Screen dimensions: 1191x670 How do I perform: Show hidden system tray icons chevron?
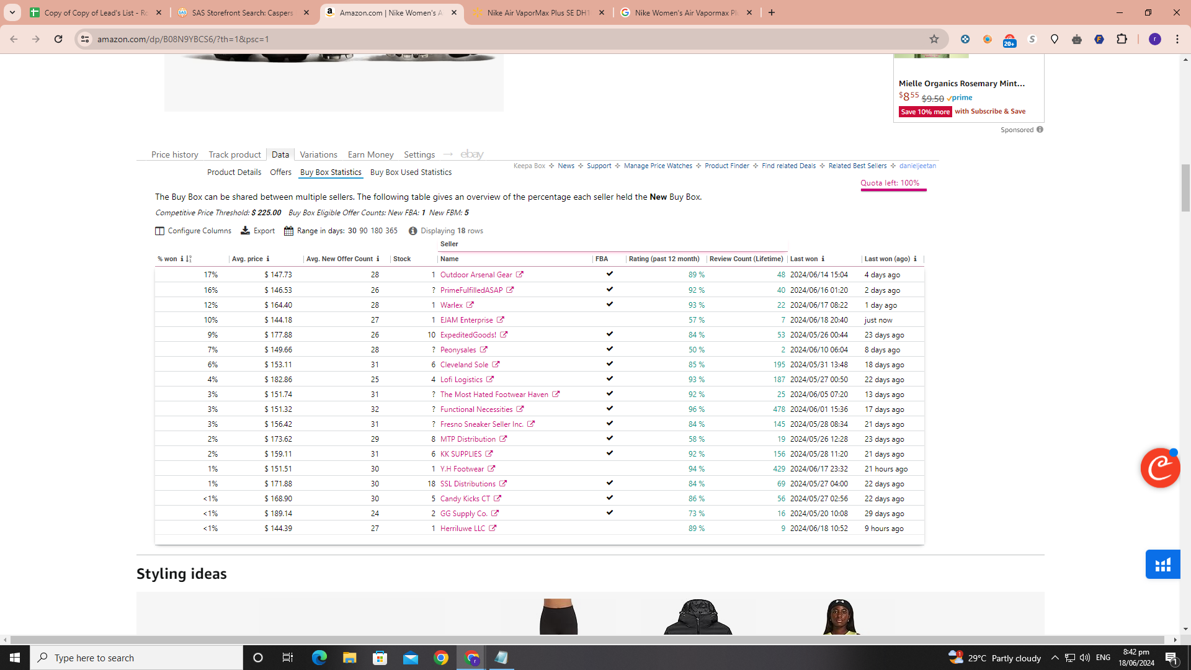1055,658
